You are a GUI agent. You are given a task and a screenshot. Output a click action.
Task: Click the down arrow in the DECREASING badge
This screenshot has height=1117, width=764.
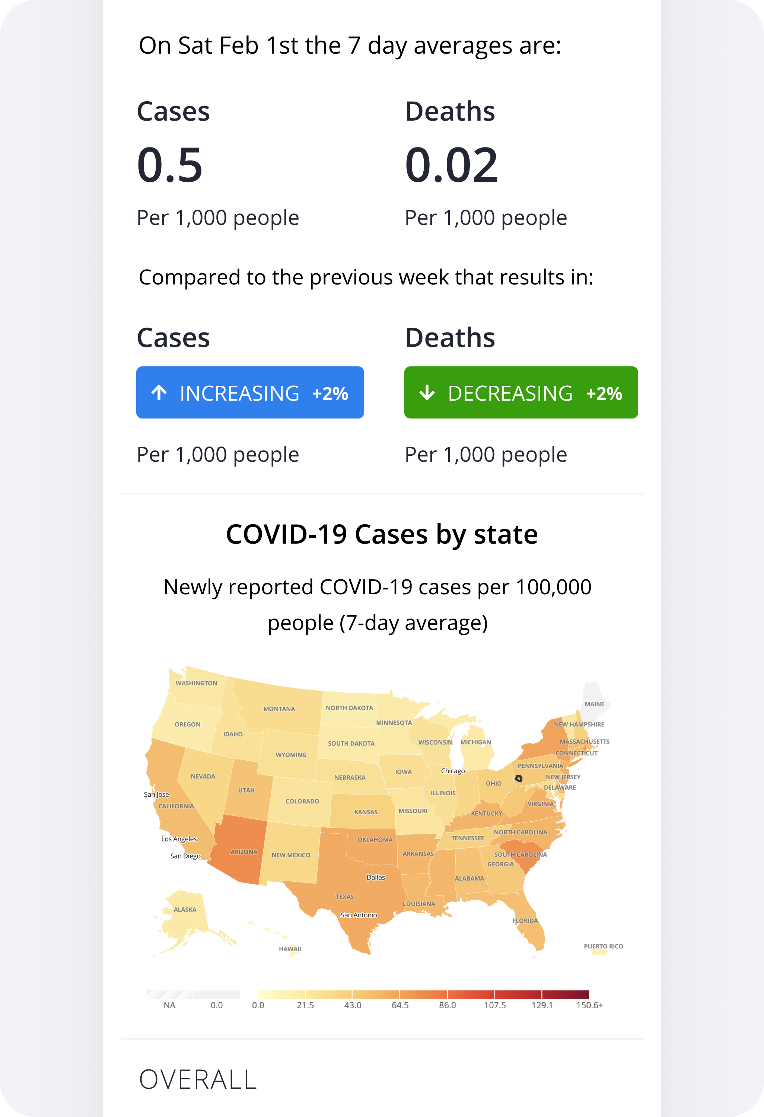[427, 393]
